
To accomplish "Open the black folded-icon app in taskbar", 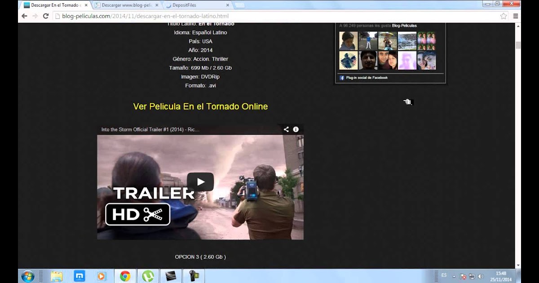I will coord(171,276).
